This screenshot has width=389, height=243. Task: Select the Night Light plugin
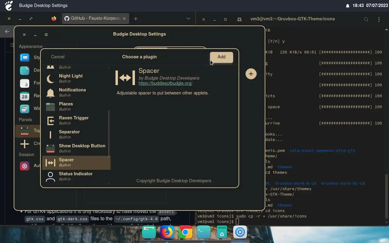tap(76, 79)
